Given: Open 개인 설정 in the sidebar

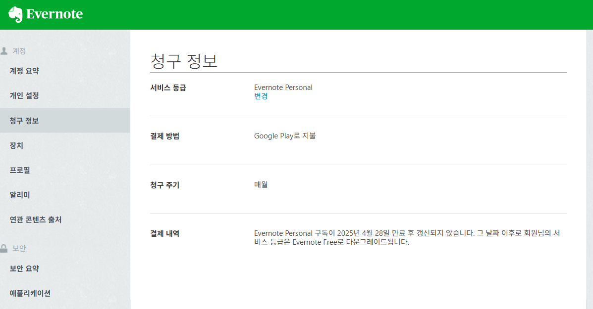Looking at the screenshot, I should tap(24, 95).
